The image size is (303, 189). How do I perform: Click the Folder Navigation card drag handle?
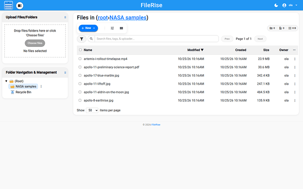[65, 73]
